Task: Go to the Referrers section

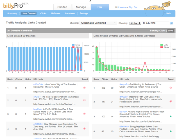Action: click(56, 13)
